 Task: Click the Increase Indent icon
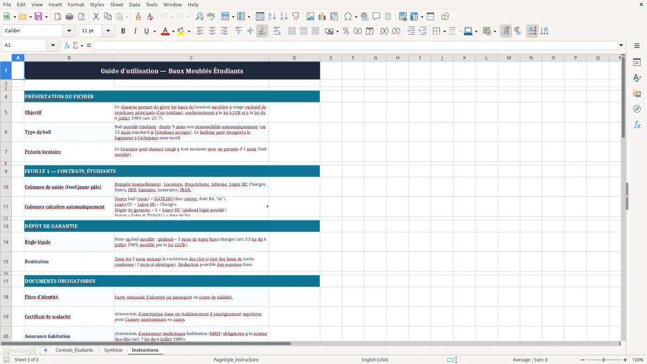point(411,31)
